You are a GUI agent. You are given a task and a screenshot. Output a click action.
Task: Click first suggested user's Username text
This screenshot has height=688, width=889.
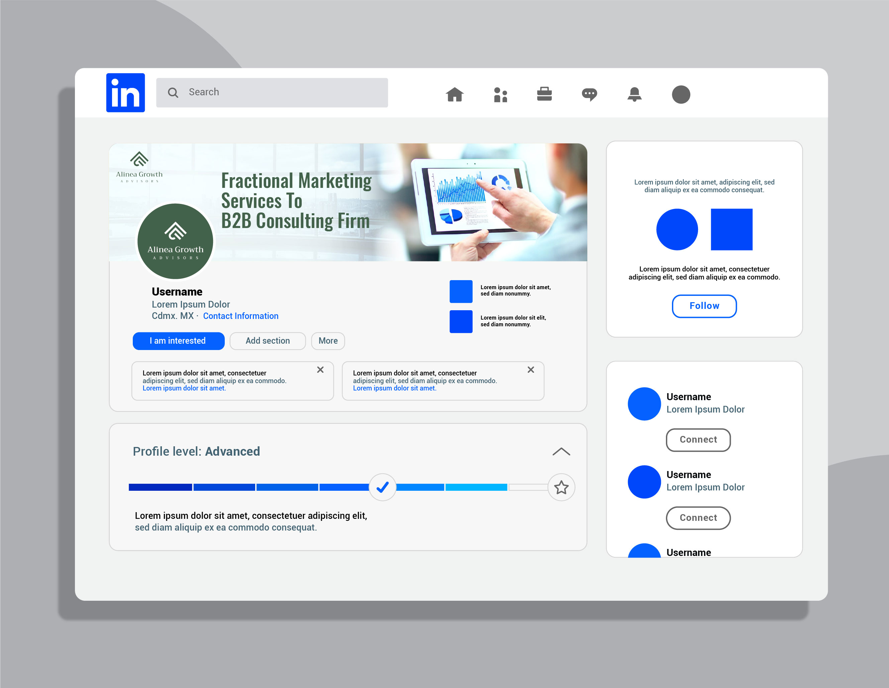click(x=689, y=397)
